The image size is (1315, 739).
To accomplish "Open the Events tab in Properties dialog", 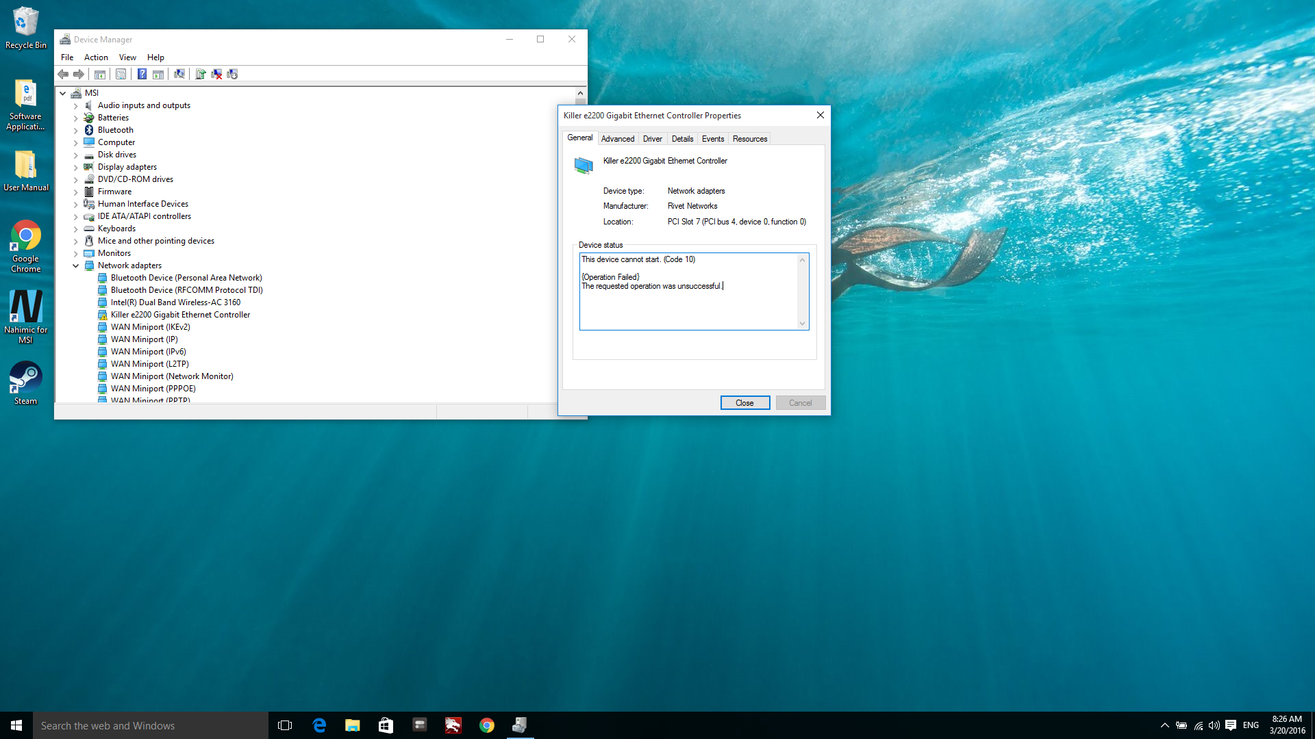I will [x=713, y=139].
